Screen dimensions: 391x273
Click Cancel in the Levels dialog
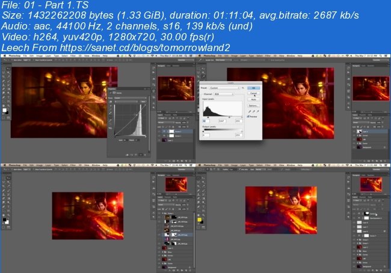pyautogui.click(x=254, y=93)
